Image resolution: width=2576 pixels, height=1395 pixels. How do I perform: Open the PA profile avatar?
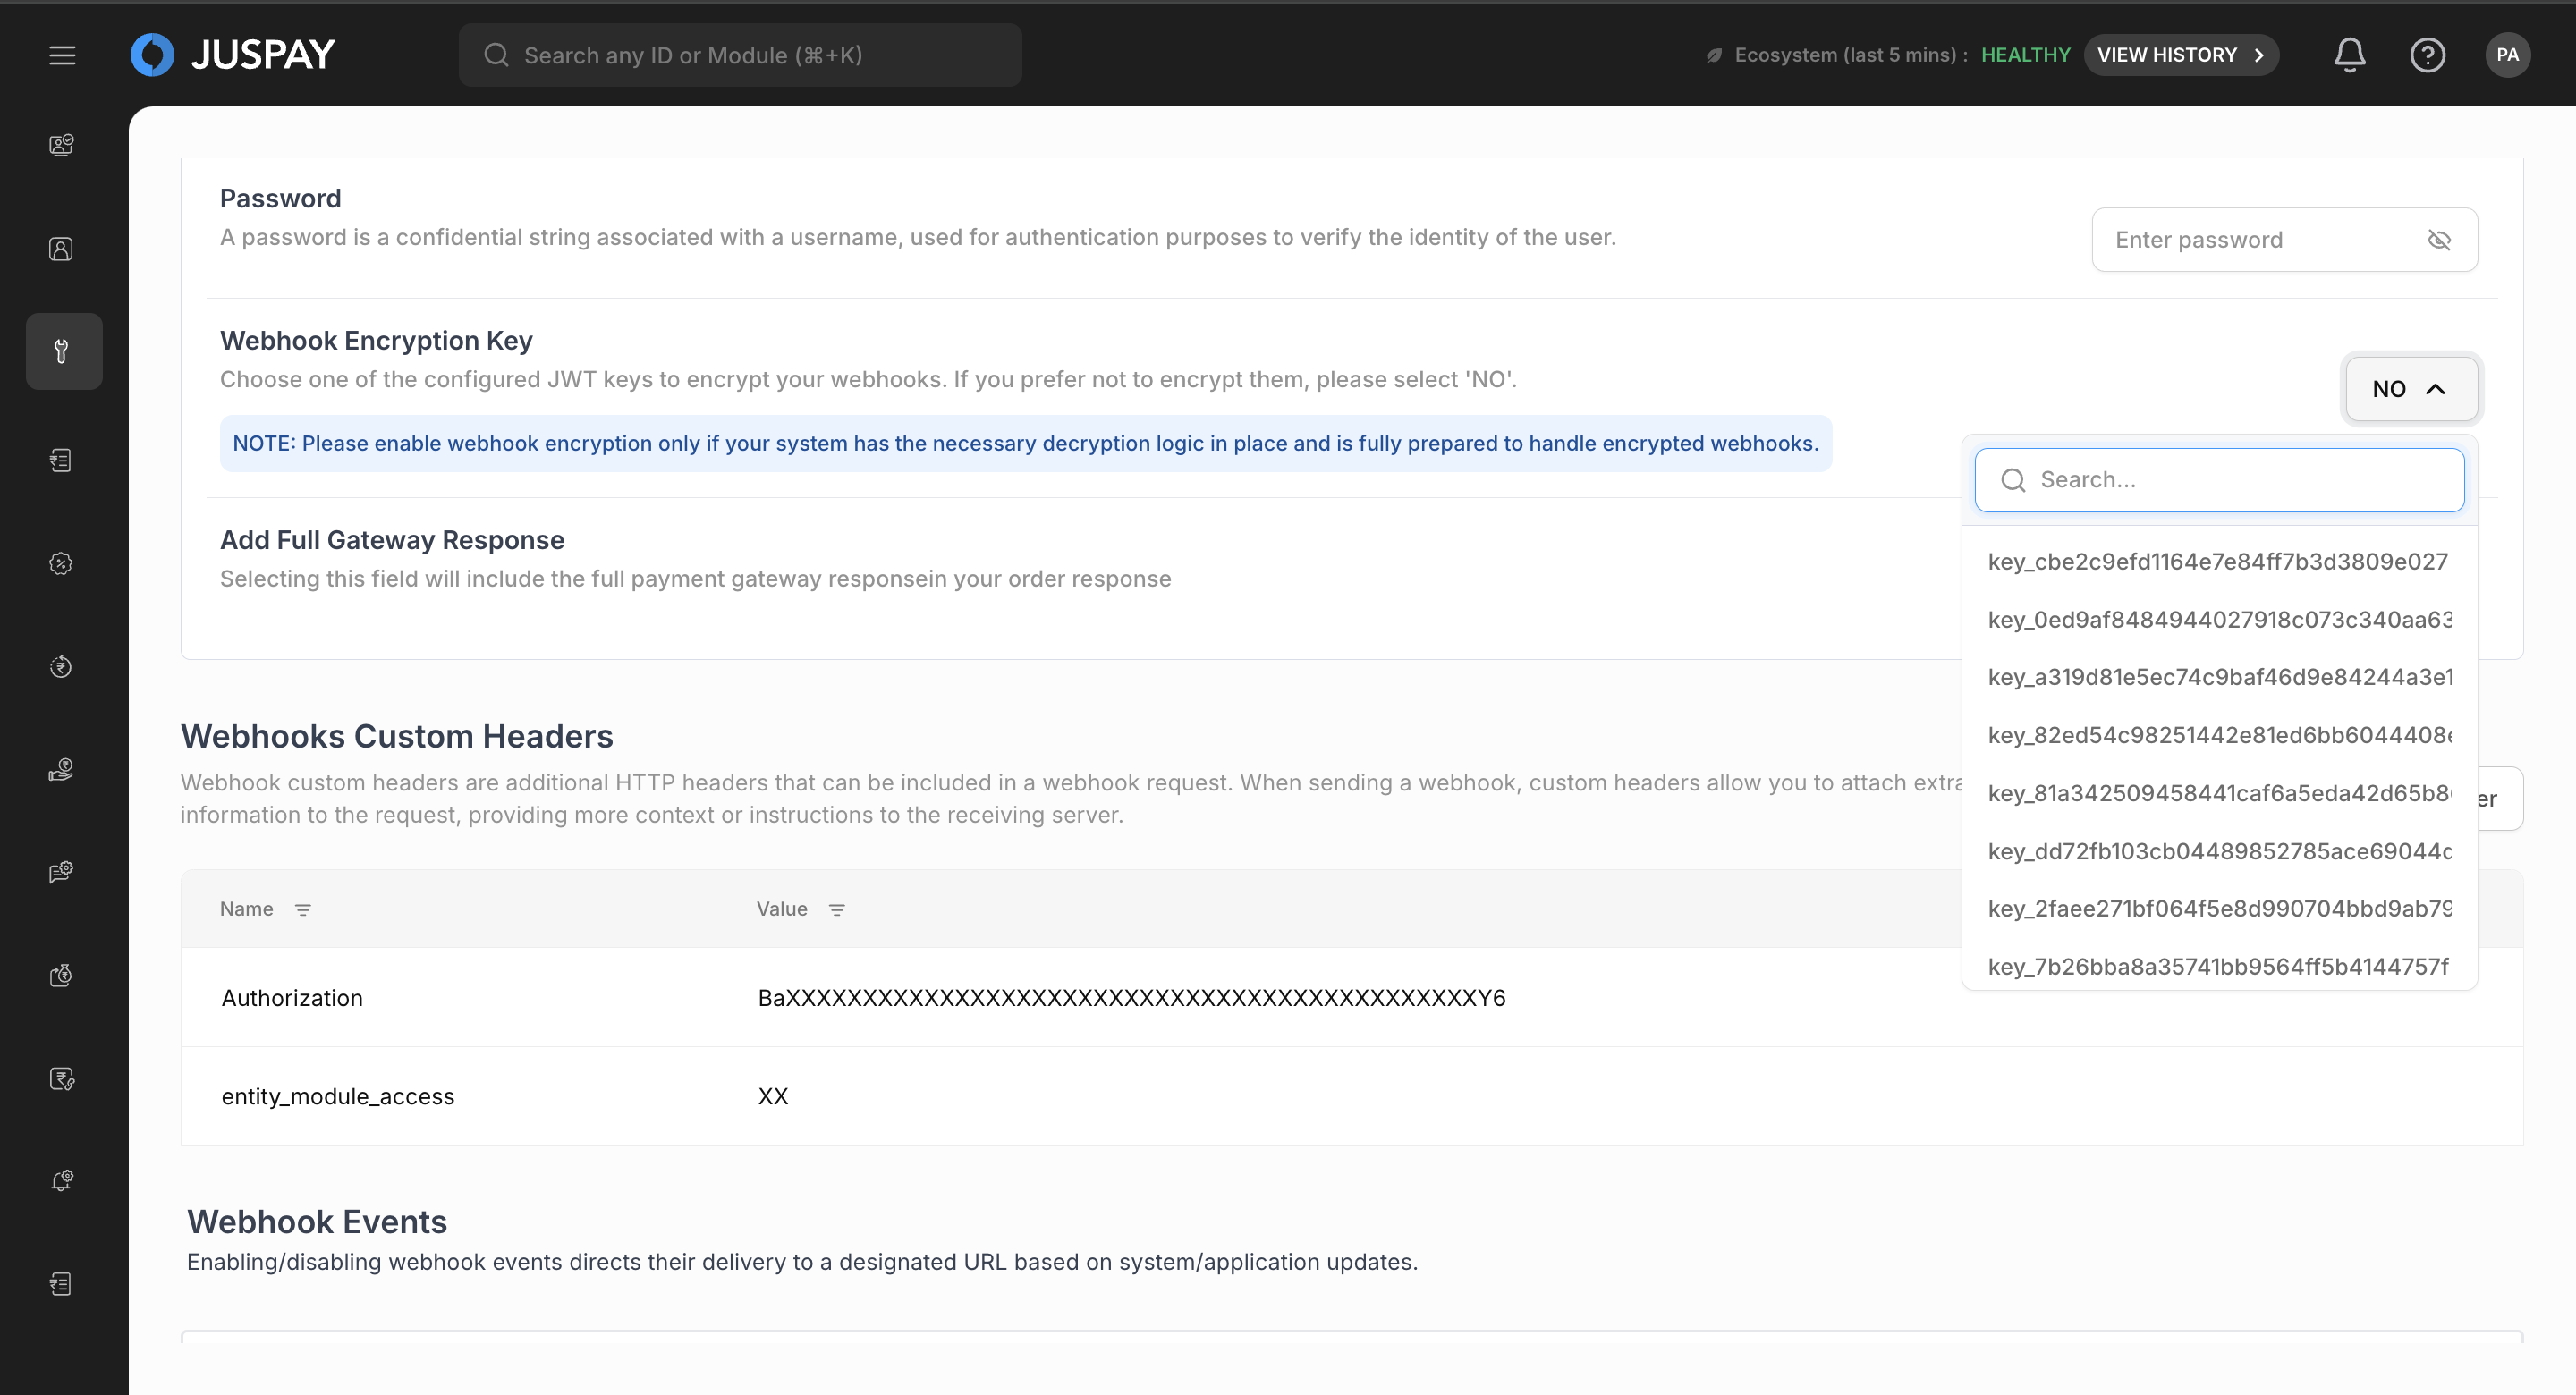point(2507,55)
